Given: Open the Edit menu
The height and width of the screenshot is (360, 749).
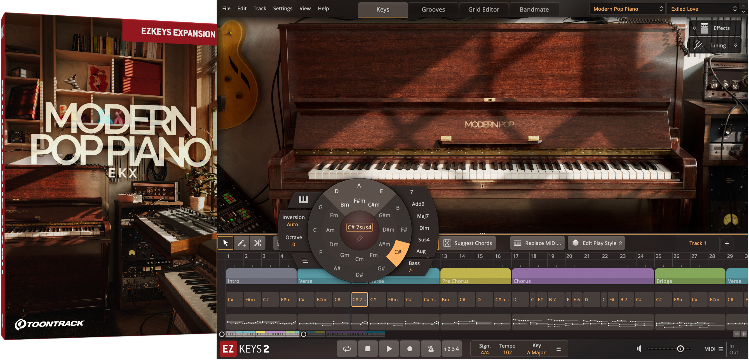Looking at the screenshot, I should 242,8.
